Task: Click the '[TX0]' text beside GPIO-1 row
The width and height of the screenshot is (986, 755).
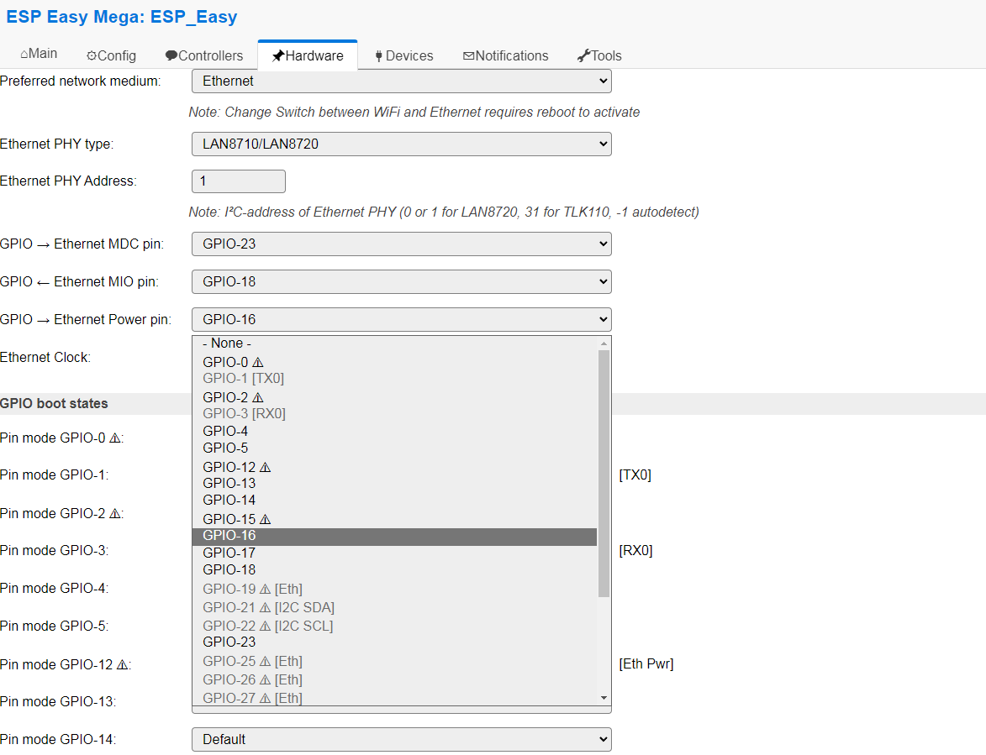Action: (635, 474)
